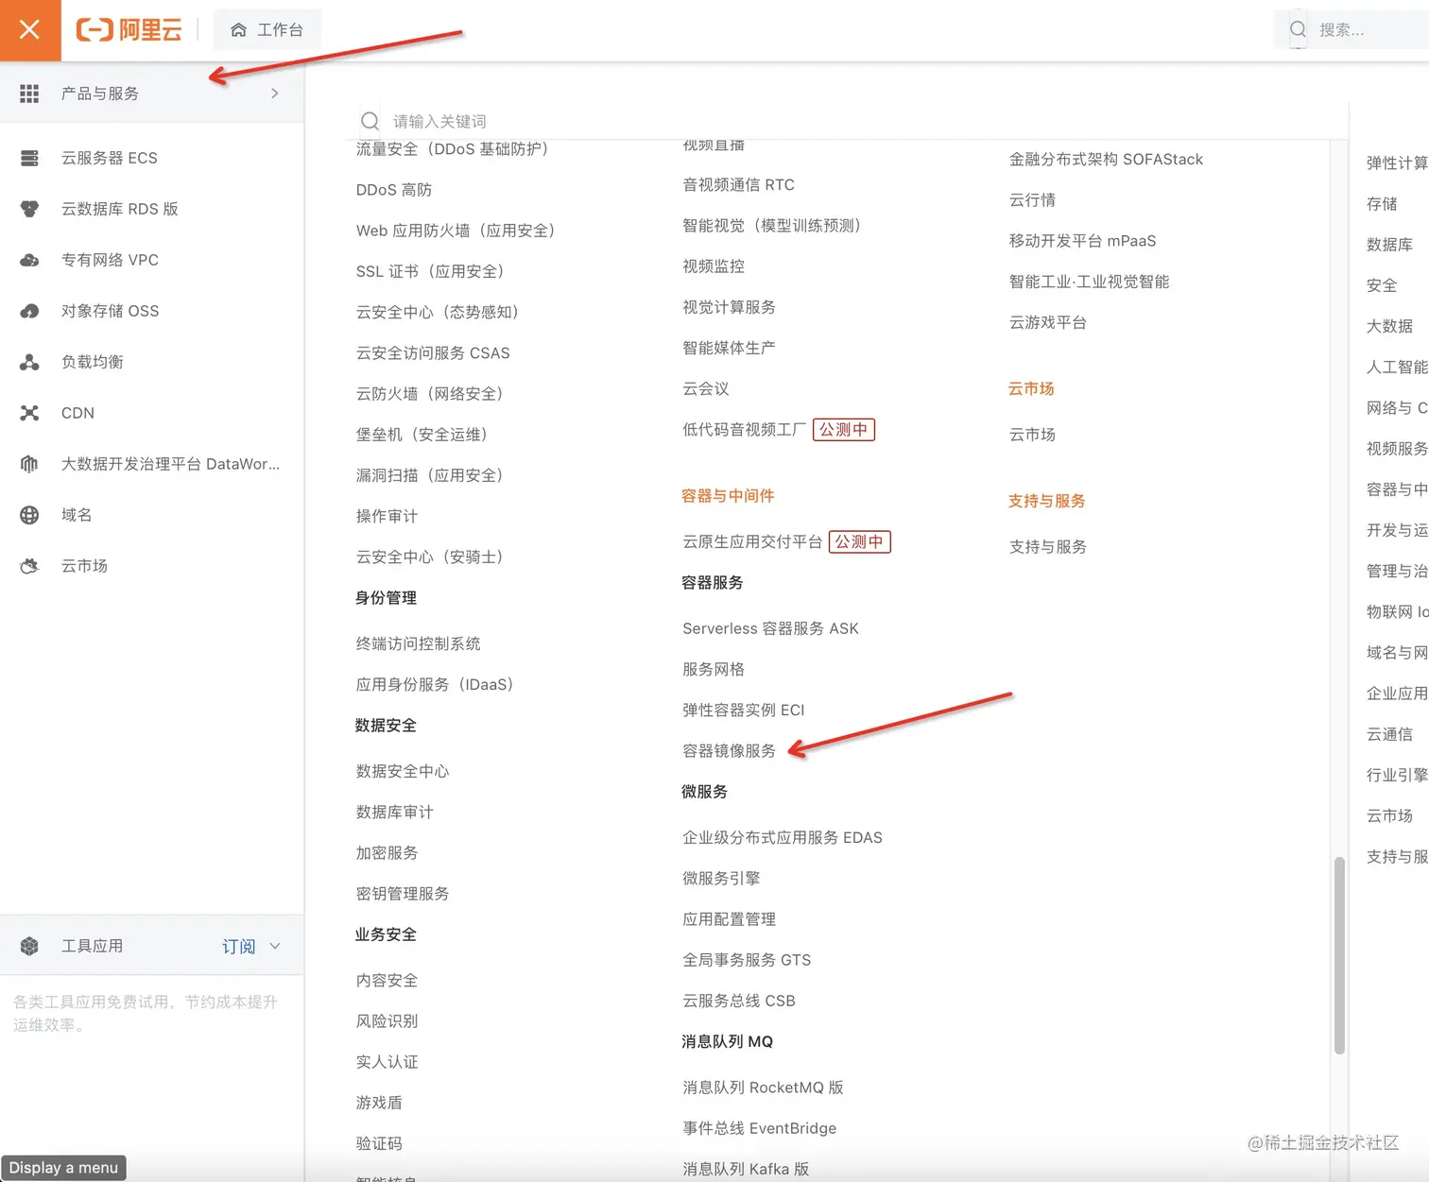Open 音视频通信 RTC
The height and width of the screenshot is (1182, 1429).
tap(738, 184)
